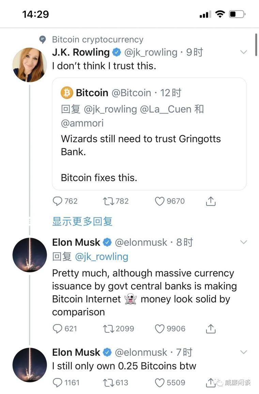Viewport: 259px width, 394px height.
Task: Tap Elon Musk's rocket avatar
Action: pyautogui.click(x=30, y=255)
